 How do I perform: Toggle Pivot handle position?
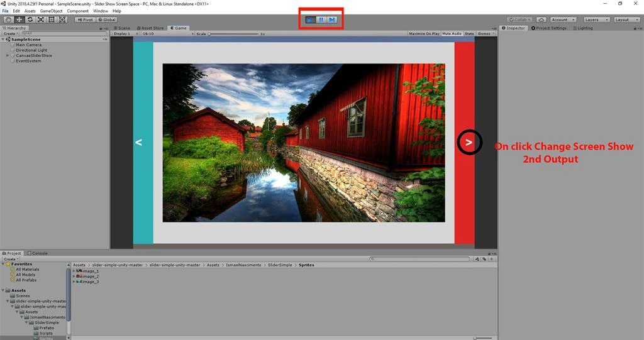[86, 19]
